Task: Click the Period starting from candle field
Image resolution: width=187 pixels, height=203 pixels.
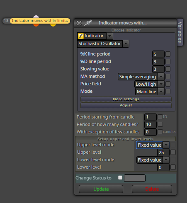Action: (x=151, y=117)
